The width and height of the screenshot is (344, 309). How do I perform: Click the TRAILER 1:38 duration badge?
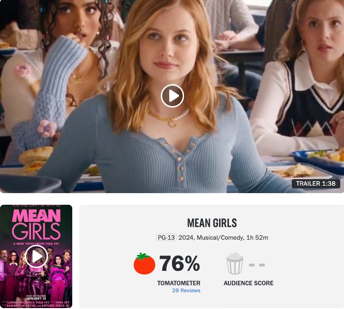coord(316,183)
